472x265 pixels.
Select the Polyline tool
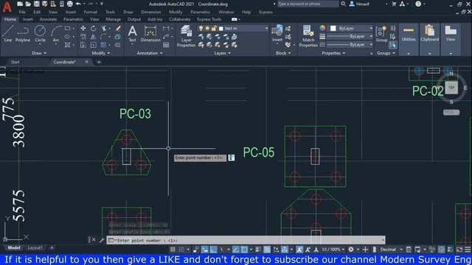23,34
